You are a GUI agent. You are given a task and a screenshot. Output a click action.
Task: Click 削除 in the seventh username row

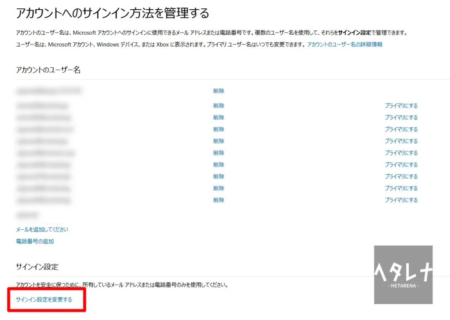(x=218, y=165)
